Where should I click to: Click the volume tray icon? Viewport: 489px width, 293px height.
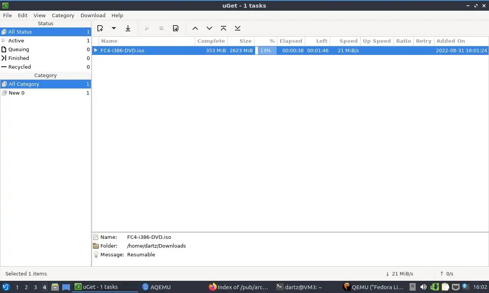[424, 287]
